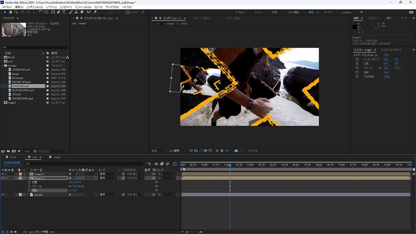Viewport: 416px width, 234px height.
Task: Hide layer 3 be.jpg with eye icon
Action: pyautogui.click(x=3, y=194)
